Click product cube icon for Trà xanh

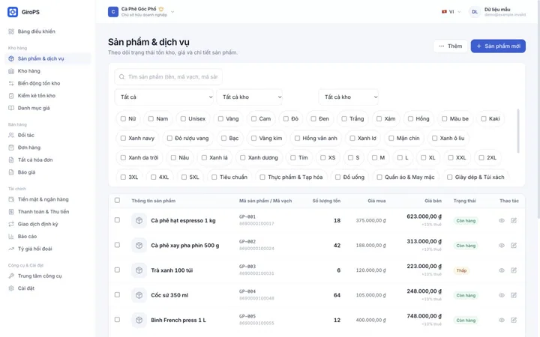coord(139,270)
